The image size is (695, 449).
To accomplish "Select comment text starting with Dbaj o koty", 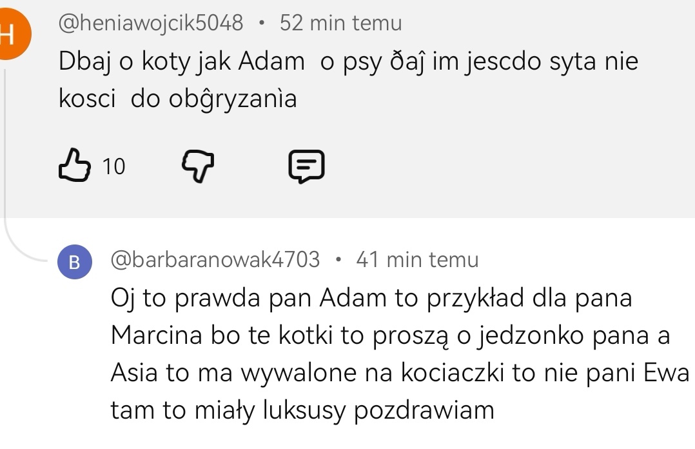I will click(x=348, y=79).
